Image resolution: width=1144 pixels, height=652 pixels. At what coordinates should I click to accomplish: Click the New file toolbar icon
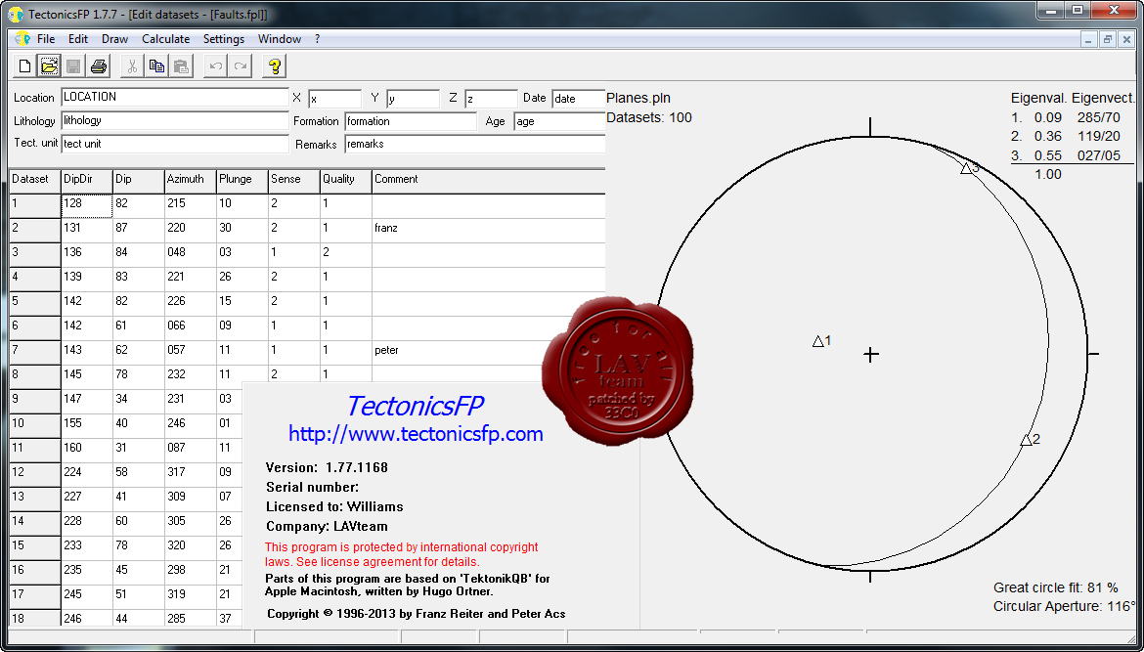tap(24, 66)
